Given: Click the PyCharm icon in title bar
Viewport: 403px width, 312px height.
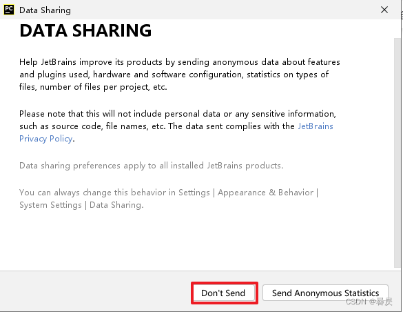Looking at the screenshot, I should pos(9,10).
